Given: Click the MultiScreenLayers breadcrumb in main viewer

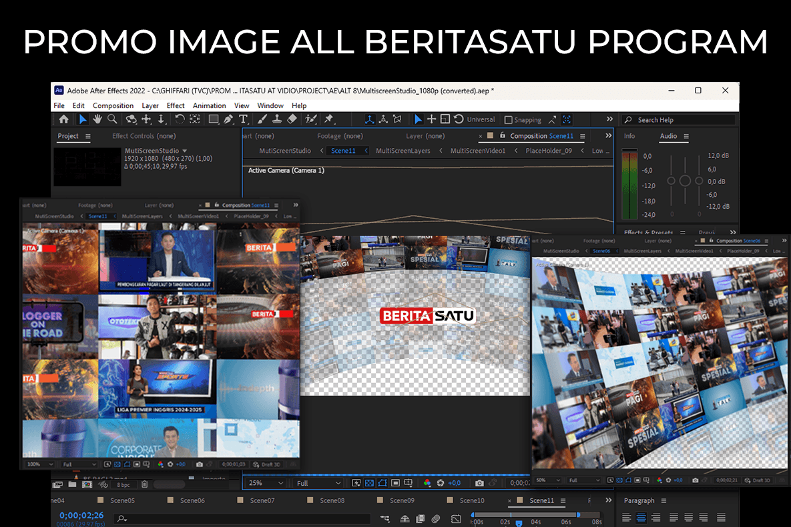Looking at the screenshot, I should coord(403,151).
